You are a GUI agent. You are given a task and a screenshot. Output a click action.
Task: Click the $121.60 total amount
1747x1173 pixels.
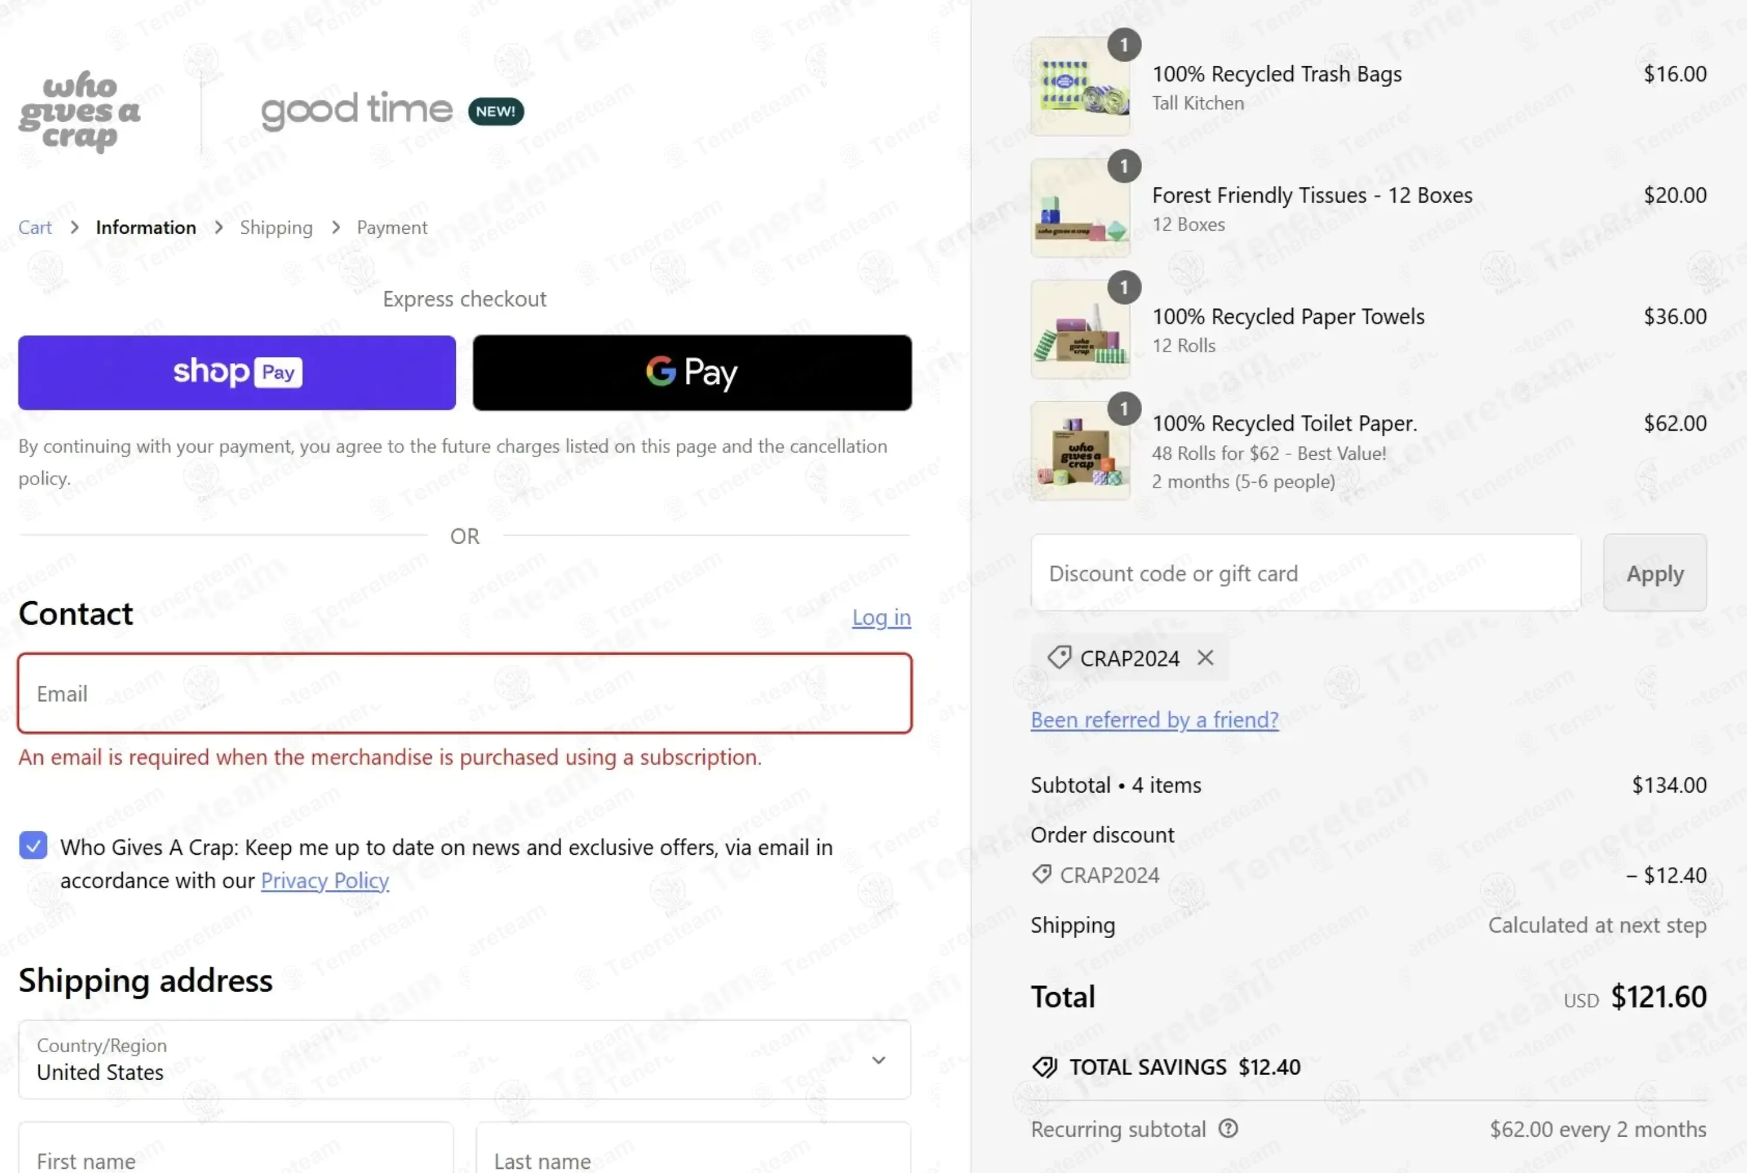1659,996
